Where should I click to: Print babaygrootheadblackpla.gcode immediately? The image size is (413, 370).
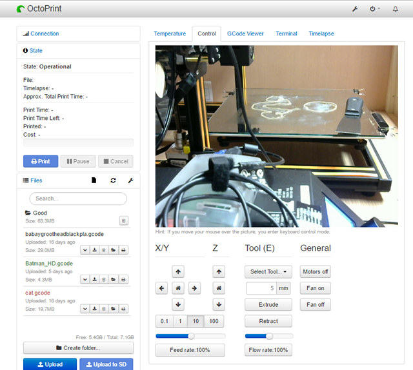tap(123, 250)
